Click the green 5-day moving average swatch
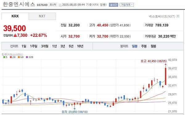The height and width of the screenshot is (115, 185). click(x=4, y=57)
